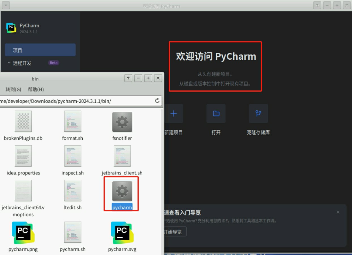352x255 pixels.
Task: Select the ltedit.sh script icon
Action: click(x=73, y=191)
